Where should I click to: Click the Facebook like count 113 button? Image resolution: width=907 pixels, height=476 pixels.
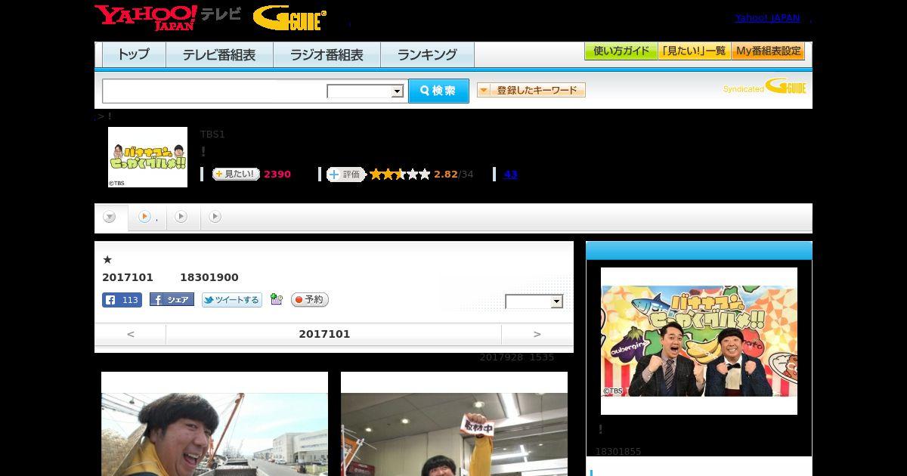click(x=122, y=300)
